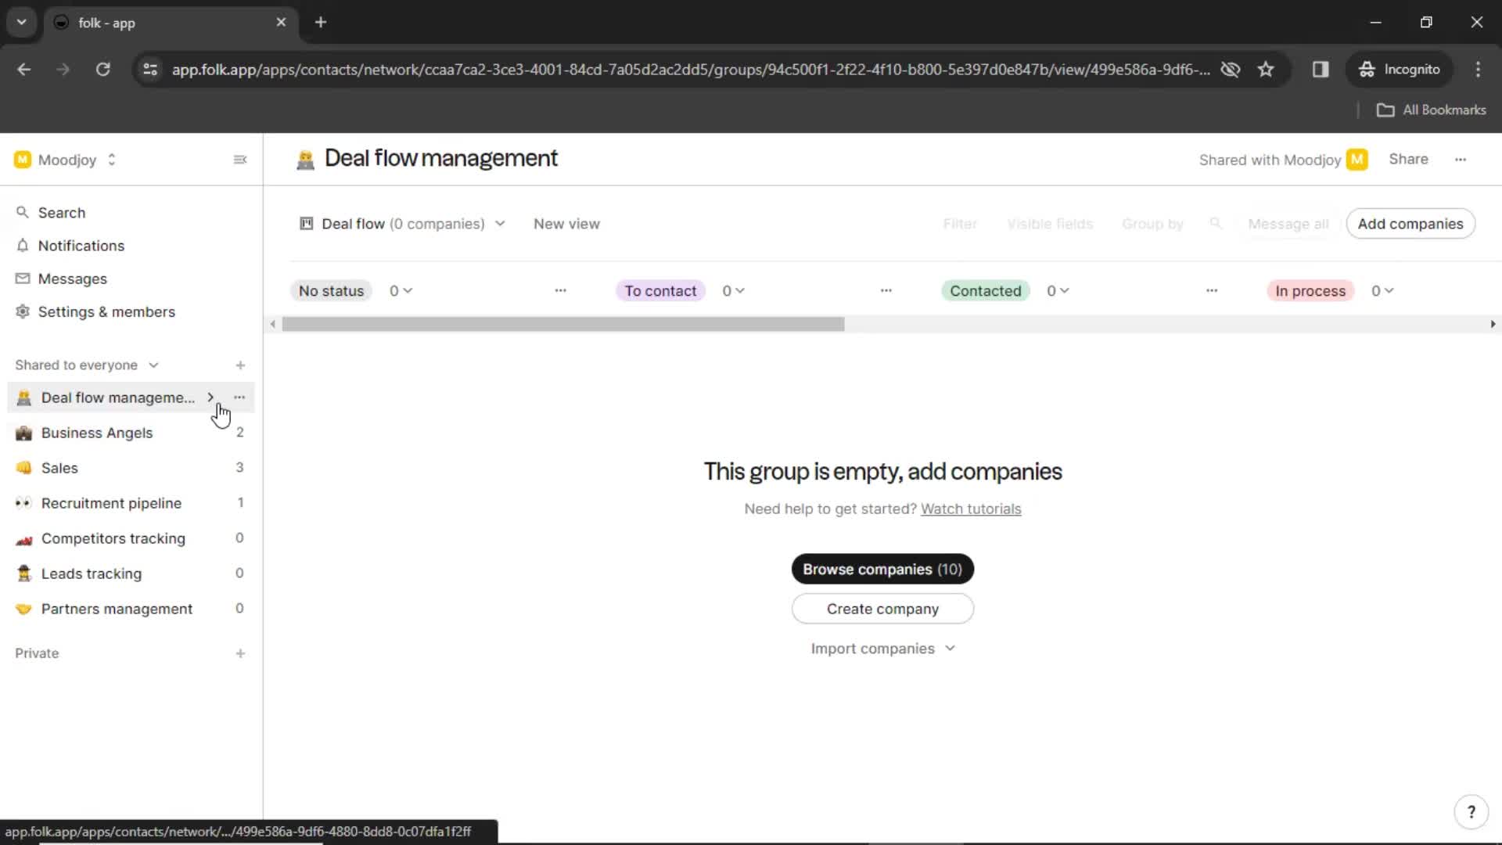The width and height of the screenshot is (1502, 845).
Task: Click the Settings & members menu item
Action: pos(106,311)
